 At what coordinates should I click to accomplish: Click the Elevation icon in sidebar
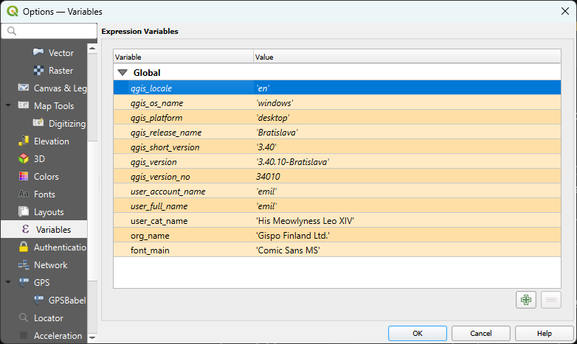pos(24,141)
